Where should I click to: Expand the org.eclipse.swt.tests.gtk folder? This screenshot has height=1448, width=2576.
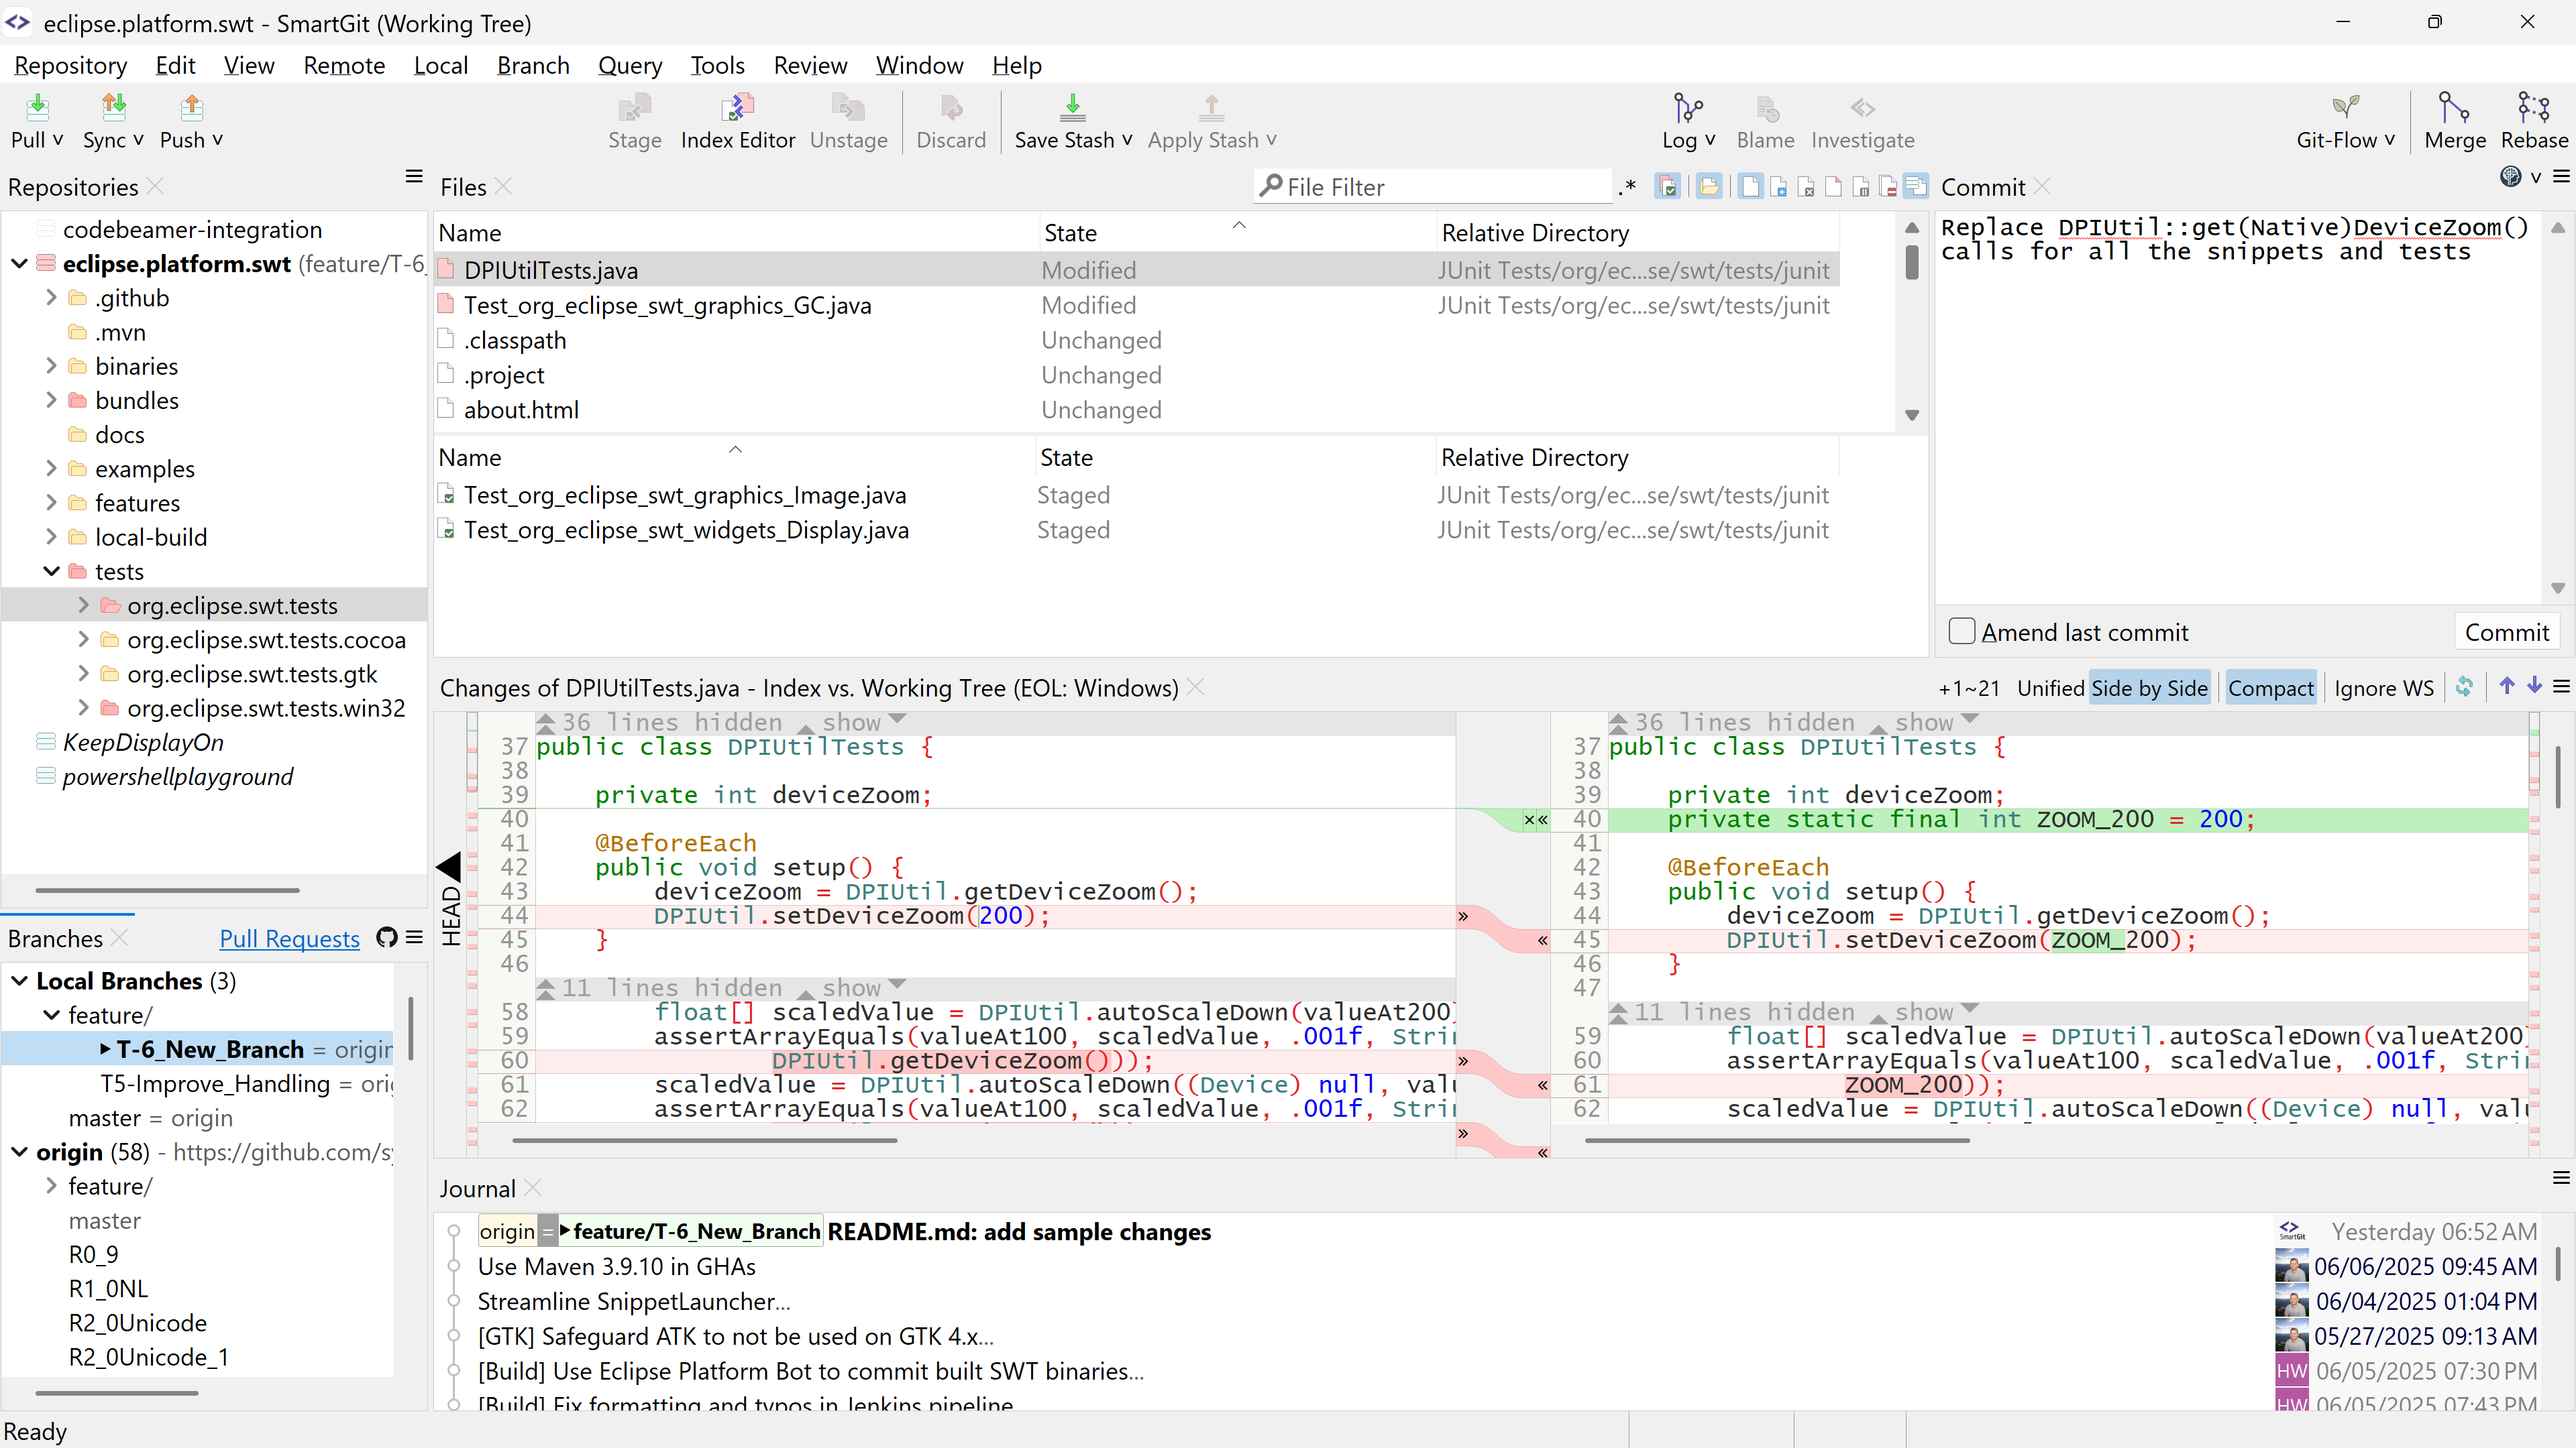pos(84,672)
